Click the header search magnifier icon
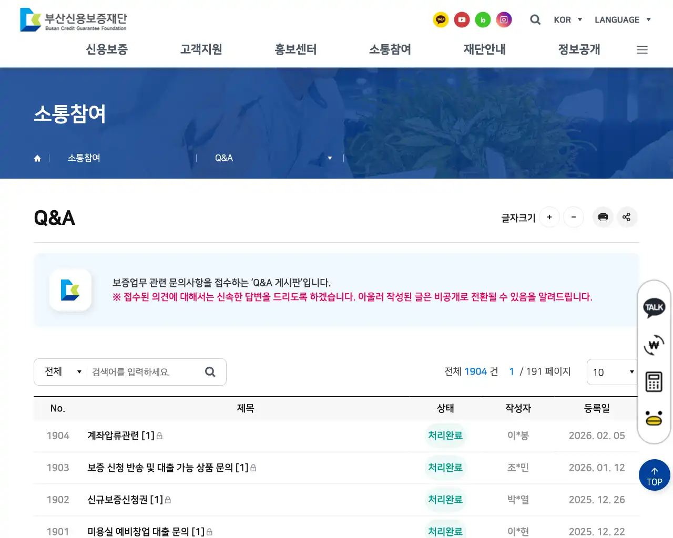This screenshot has width=673, height=538. [x=535, y=19]
